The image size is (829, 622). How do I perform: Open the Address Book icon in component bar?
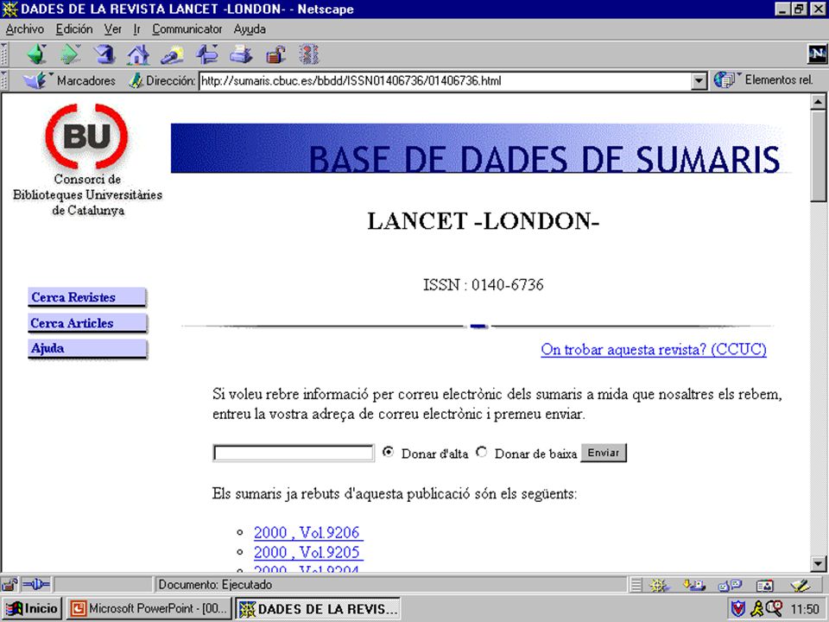click(764, 585)
